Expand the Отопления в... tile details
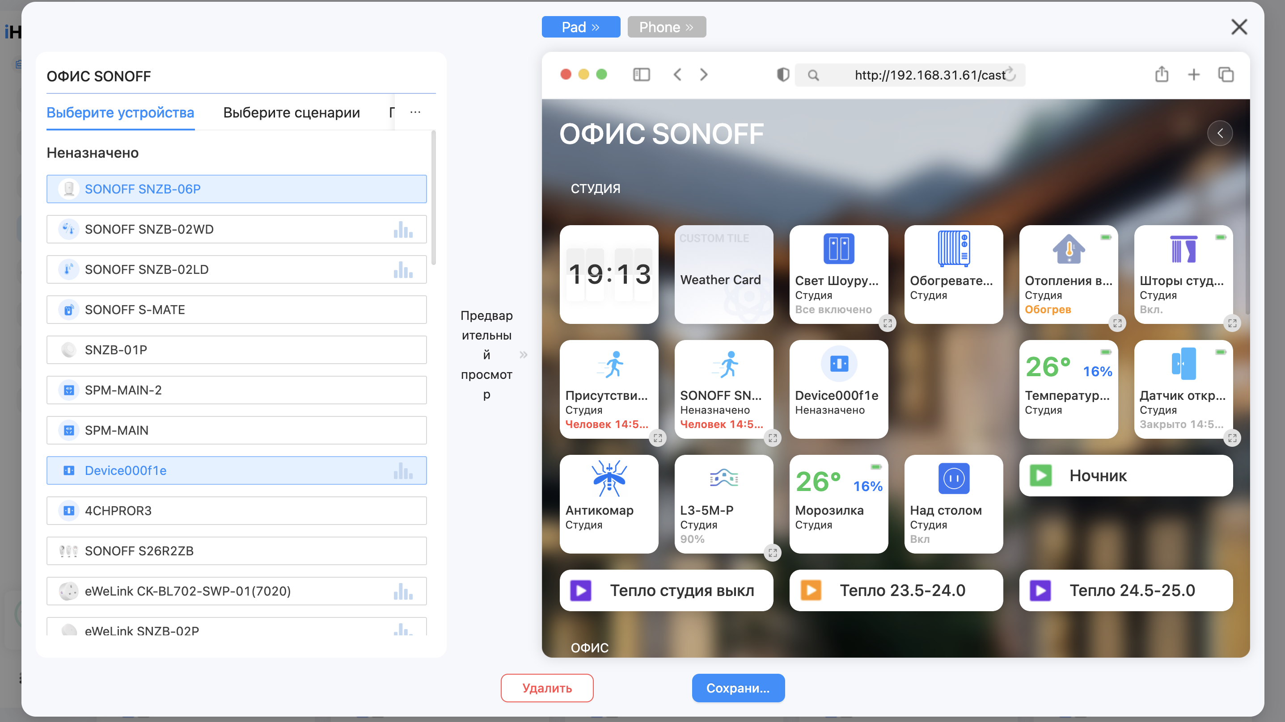The image size is (1285, 722). (1117, 323)
